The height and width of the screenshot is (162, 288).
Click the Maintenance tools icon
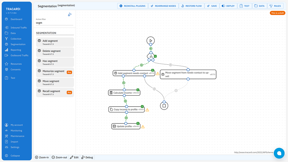pos(6,136)
